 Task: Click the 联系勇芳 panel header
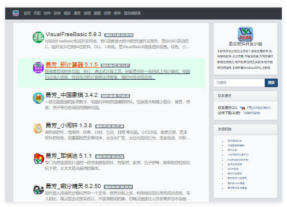point(245,96)
